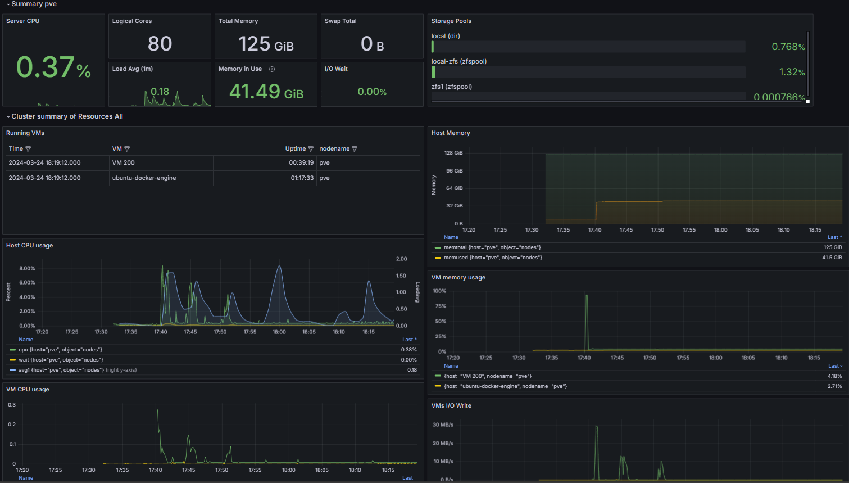Image resolution: width=849 pixels, height=483 pixels.
Task: Open Storage Pools panel title
Action: pos(451,21)
